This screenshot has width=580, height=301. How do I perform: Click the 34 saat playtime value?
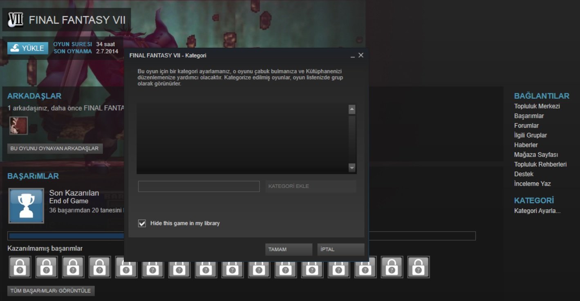pyautogui.click(x=105, y=44)
